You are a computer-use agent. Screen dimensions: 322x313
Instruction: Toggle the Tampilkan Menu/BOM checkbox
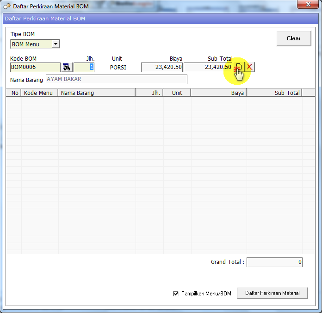tap(176, 294)
